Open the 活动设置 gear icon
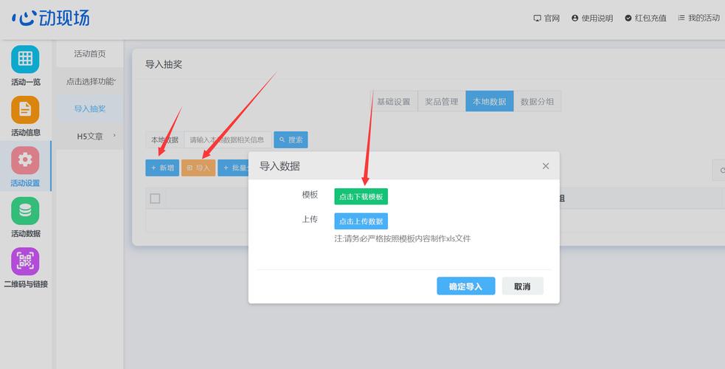 25,160
